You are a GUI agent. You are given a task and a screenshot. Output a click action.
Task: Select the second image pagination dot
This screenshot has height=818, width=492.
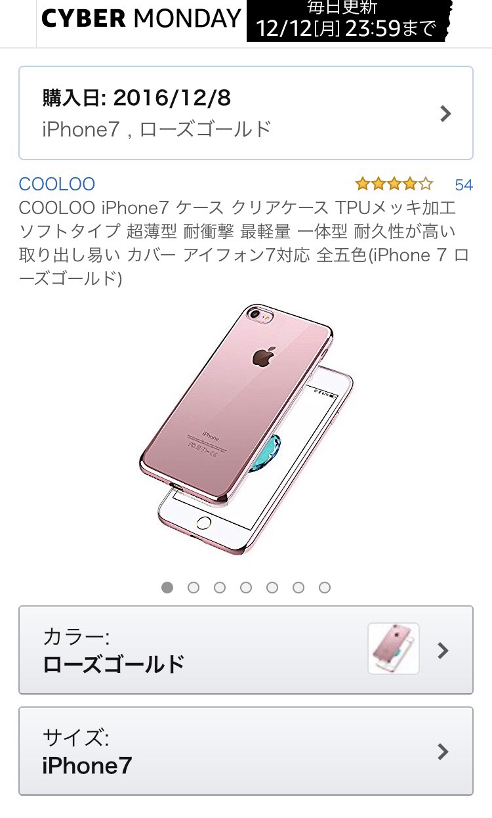(x=194, y=588)
